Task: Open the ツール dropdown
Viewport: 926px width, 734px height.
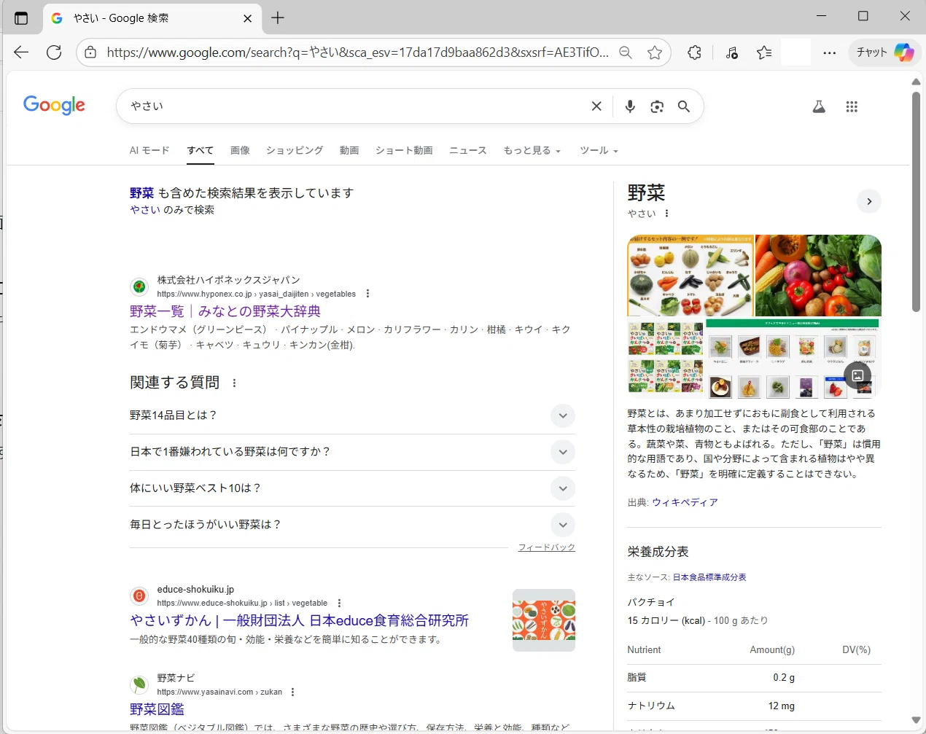Action: click(599, 150)
